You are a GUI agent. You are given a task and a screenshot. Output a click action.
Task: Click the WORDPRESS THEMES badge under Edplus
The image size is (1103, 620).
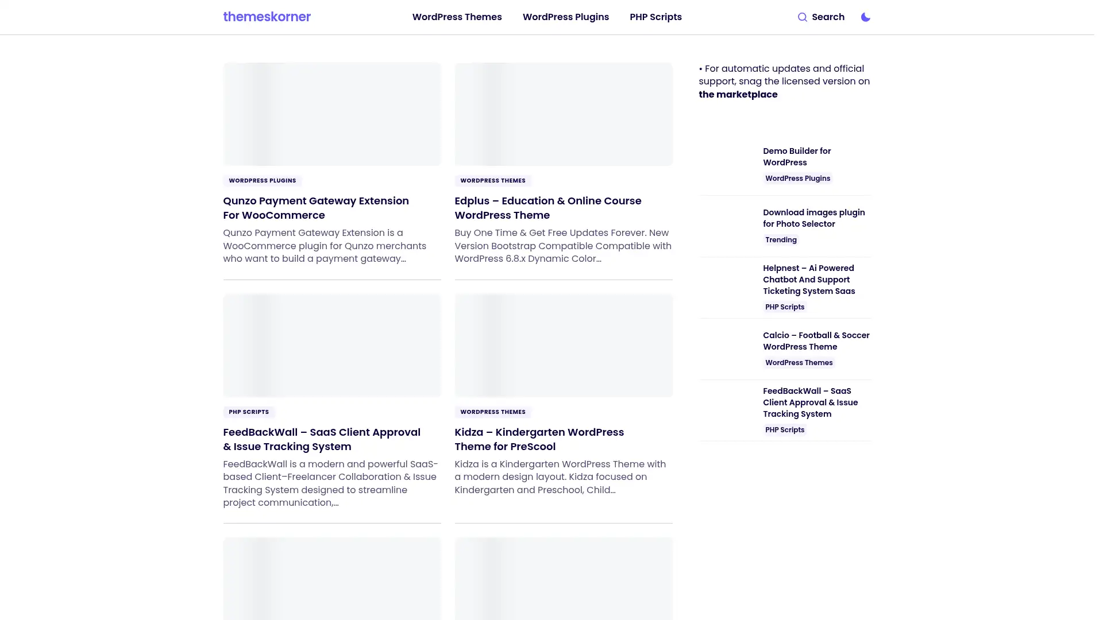click(493, 180)
